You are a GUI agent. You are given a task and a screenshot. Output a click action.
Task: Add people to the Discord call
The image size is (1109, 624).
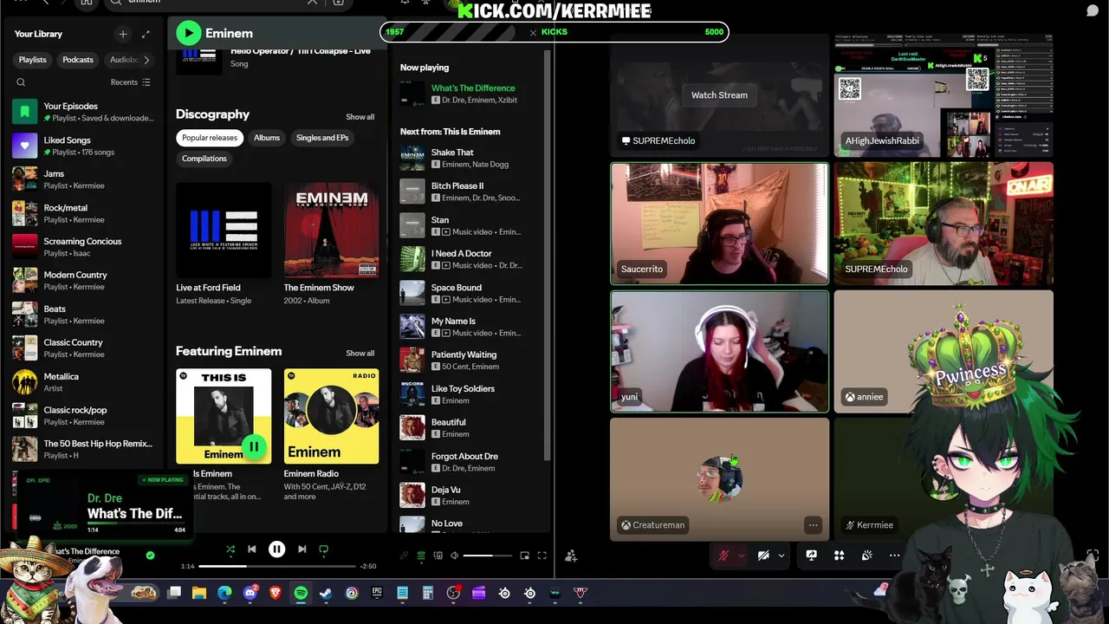[x=571, y=556]
